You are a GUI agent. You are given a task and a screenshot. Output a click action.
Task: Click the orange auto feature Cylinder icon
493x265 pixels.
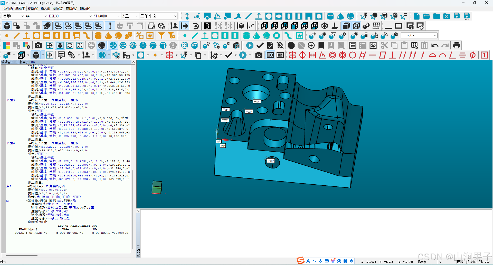(x=98, y=36)
